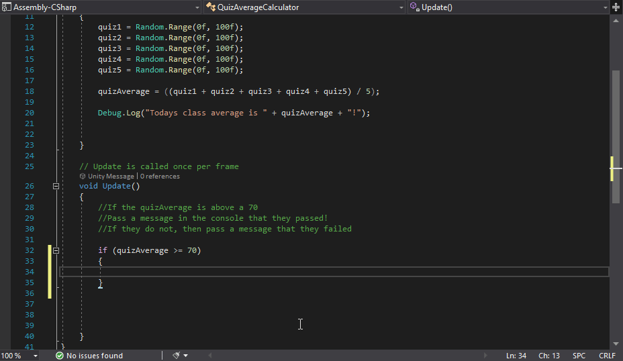
Task: Click the closing brace on line 35
Action: 101,282
